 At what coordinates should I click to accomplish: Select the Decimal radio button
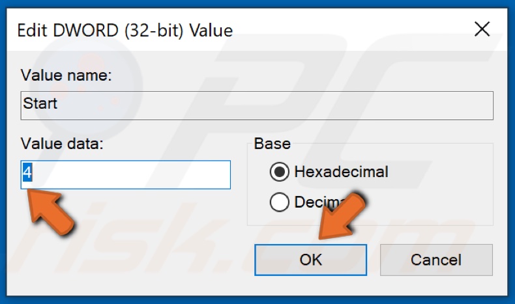point(279,202)
